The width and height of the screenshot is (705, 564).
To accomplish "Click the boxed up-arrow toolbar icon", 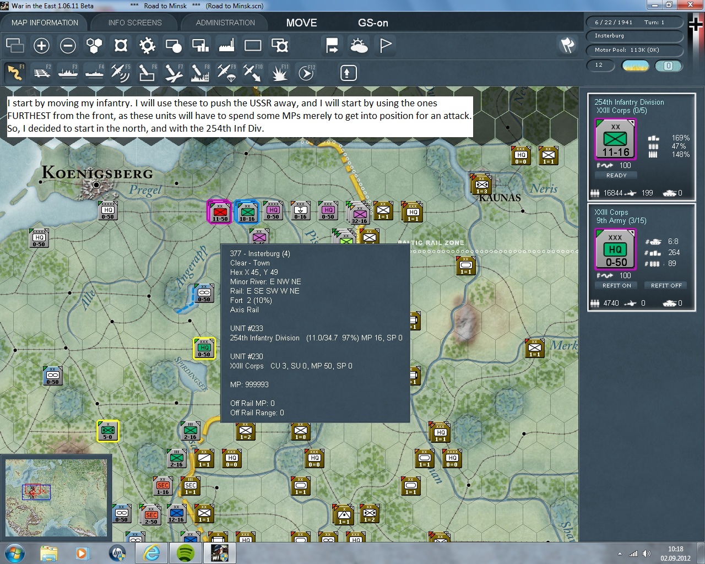I will [x=348, y=73].
